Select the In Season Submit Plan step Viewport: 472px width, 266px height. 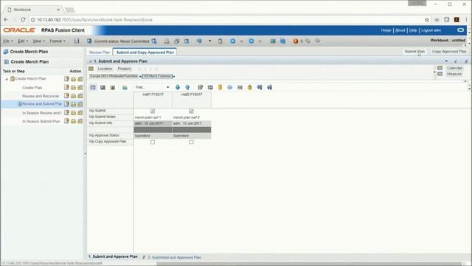click(41, 121)
